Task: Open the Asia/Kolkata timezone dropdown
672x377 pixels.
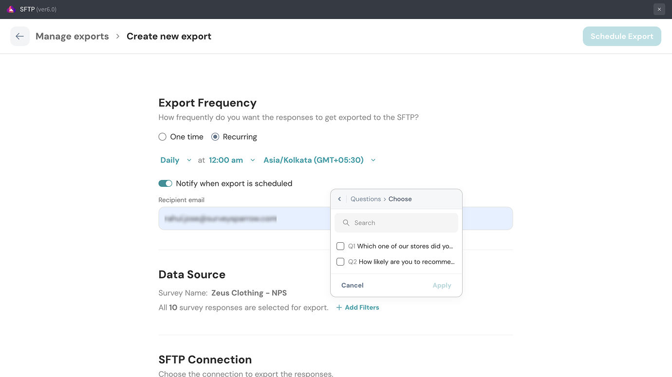Action: click(319, 160)
